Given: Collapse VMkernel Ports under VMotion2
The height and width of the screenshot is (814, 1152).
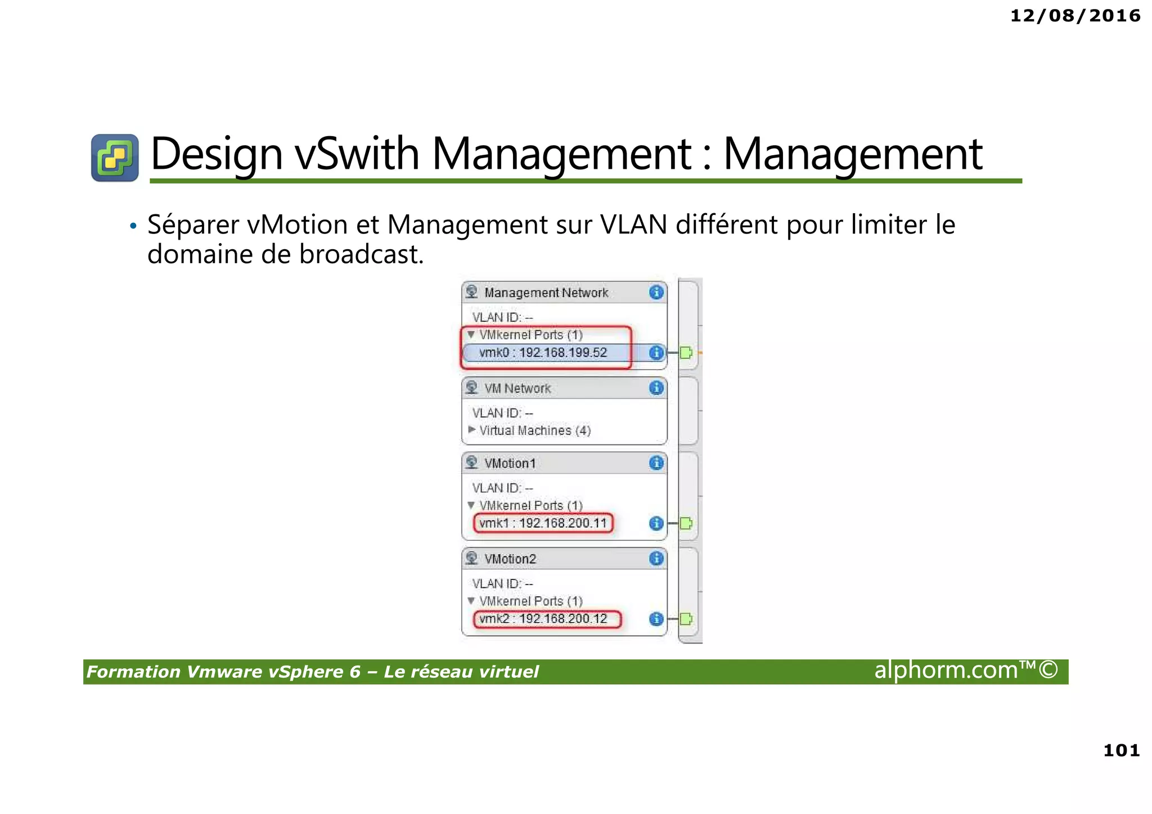Looking at the screenshot, I should pyautogui.click(x=471, y=601).
